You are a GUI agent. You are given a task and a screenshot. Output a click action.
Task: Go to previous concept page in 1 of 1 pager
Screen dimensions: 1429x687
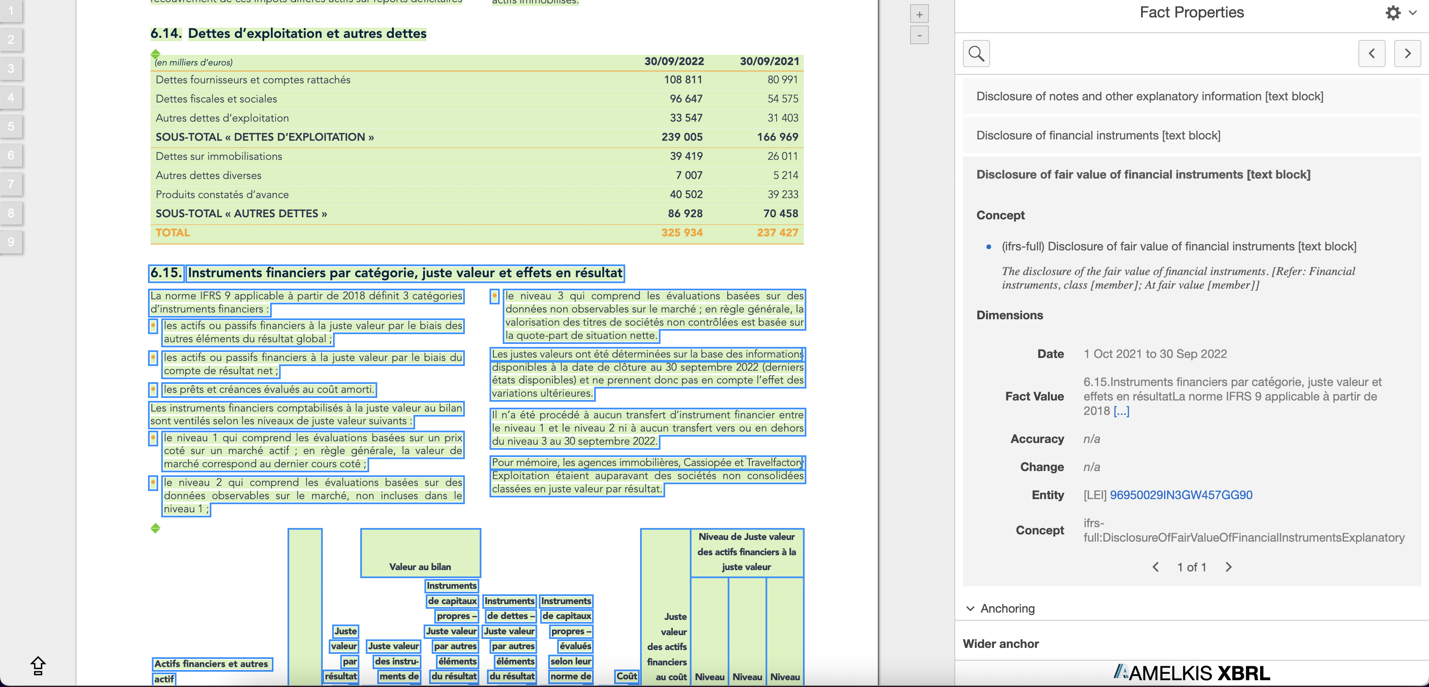click(x=1156, y=567)
